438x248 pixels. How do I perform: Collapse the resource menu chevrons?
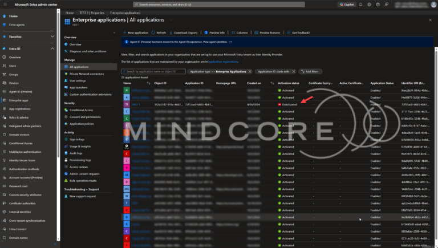click(x=114, y=32)
